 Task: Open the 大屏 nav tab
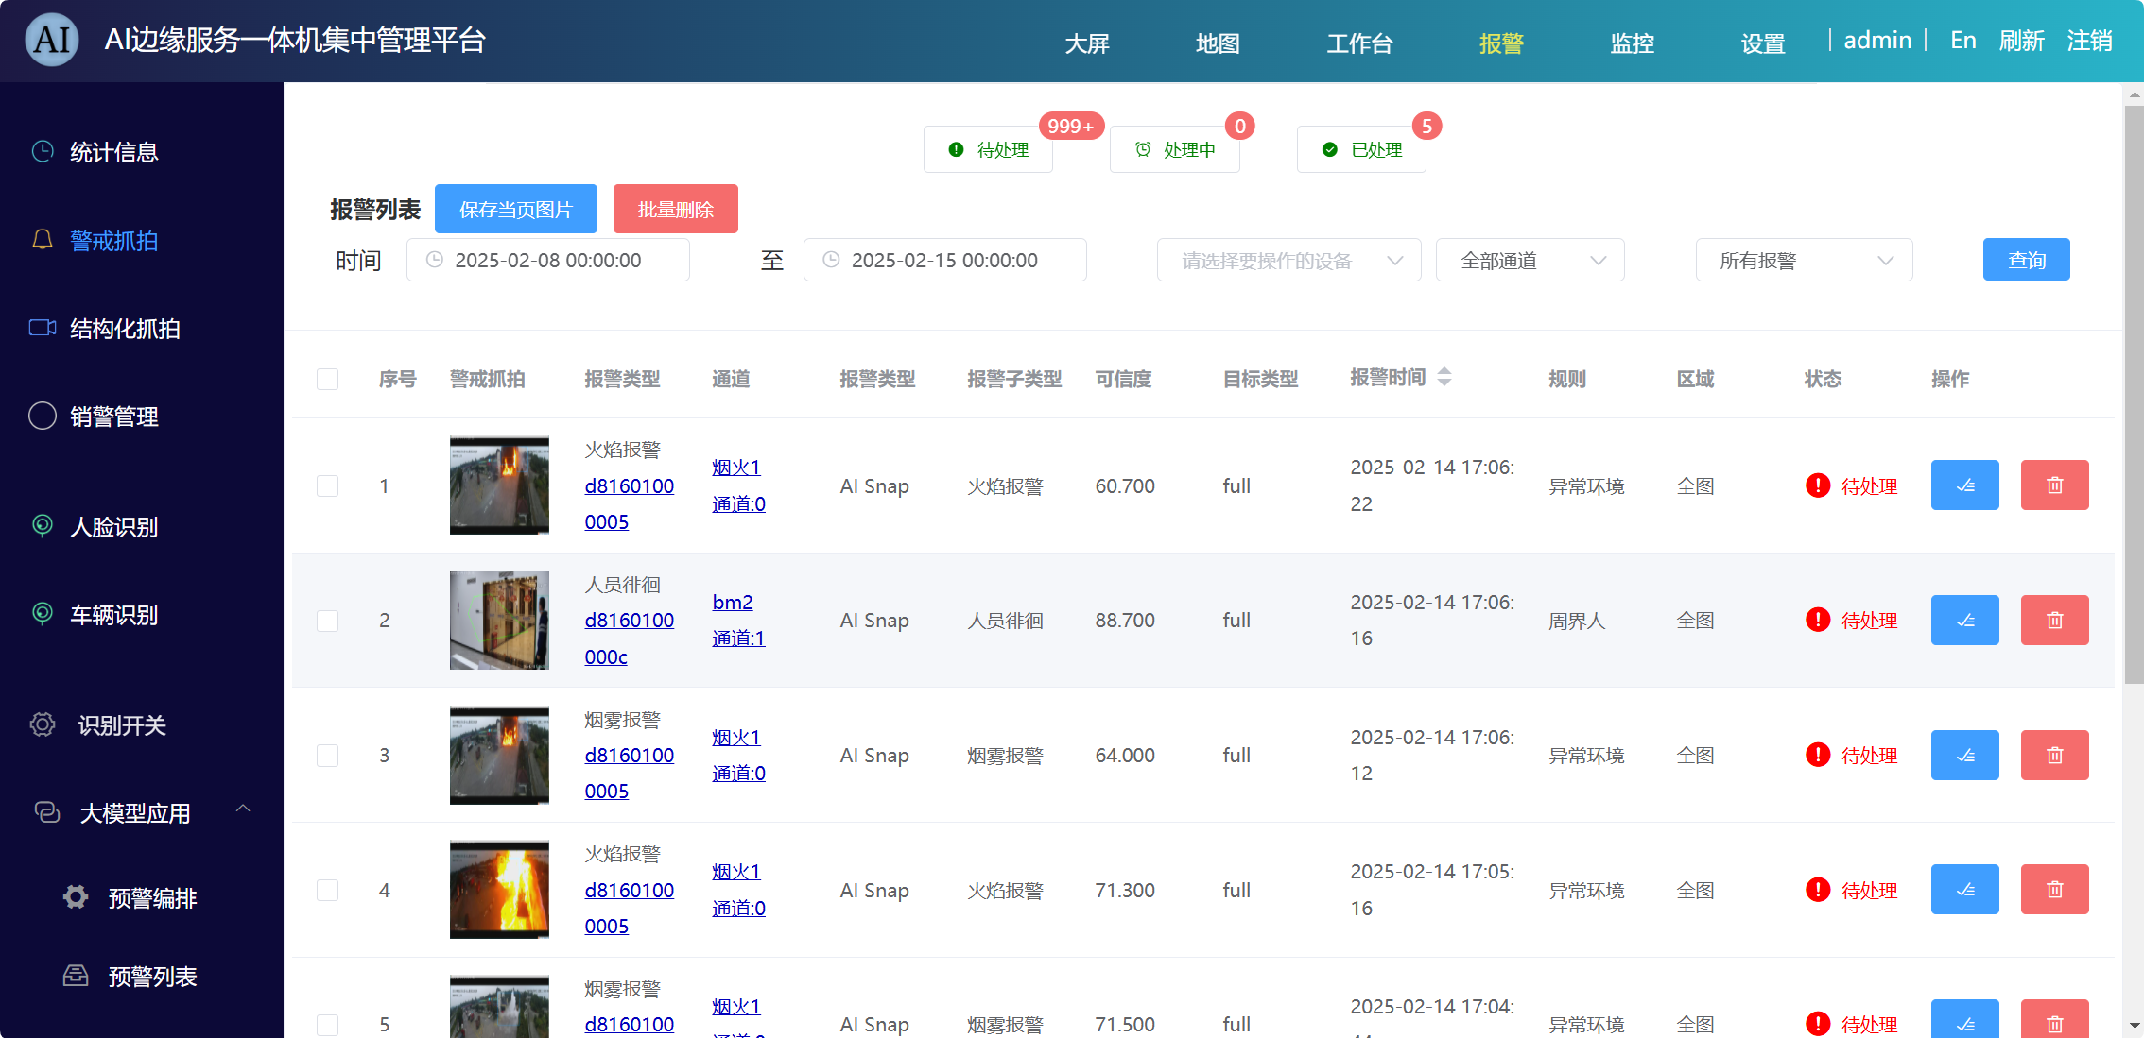coord(1087,43)
